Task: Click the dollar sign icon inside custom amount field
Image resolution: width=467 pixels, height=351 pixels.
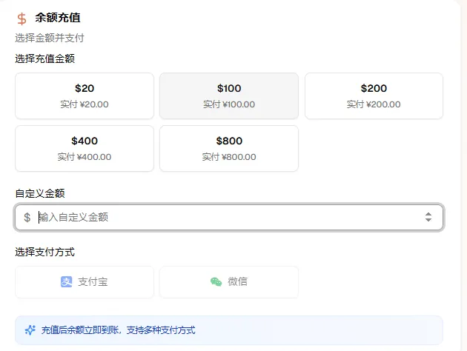Action: point(27,218)
